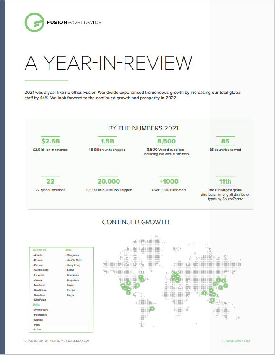Click Shenzhen in the Asia list
The image size is (275, 355).
[x=73, y=275]
